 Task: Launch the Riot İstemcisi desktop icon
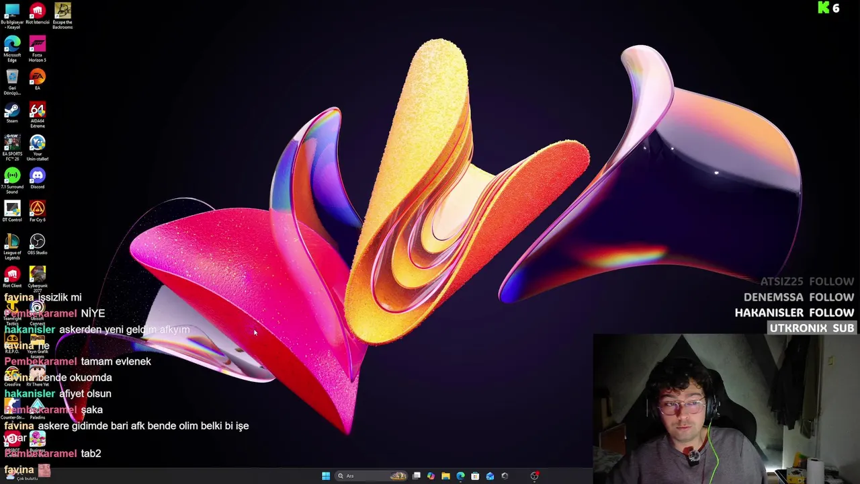point(37,14)
